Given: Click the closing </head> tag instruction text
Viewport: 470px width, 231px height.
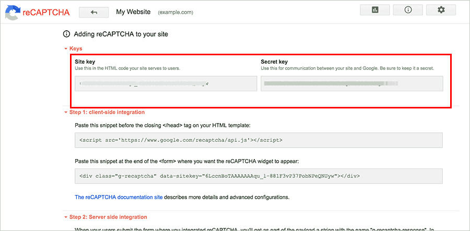Looking at the screenshot, I should coord(162,125).
